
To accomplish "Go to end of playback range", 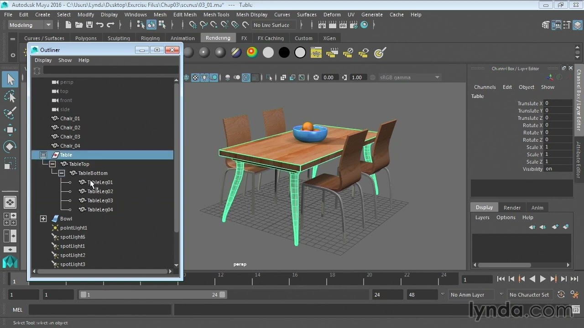I will [574, 279].
